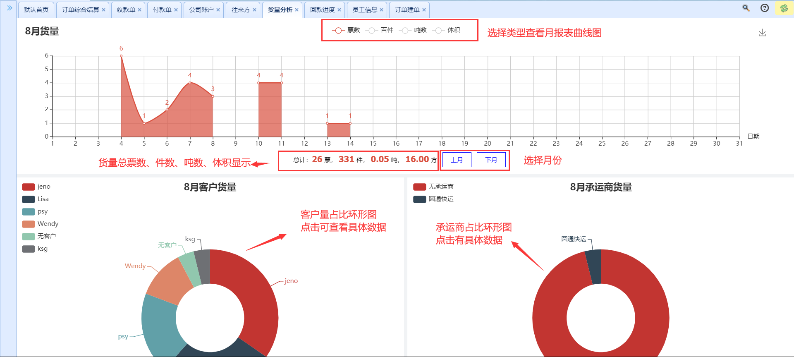Download the chart as image icon
This screenshot has width=794, height=357.
pyautogui.click(x=762, y=33)
